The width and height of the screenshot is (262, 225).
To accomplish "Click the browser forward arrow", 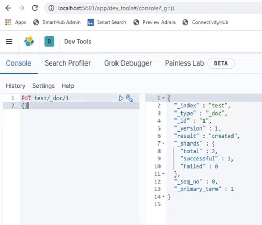I will click(22, 8).
